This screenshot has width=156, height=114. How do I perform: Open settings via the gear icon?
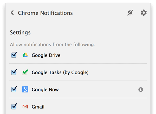point(144,13)
